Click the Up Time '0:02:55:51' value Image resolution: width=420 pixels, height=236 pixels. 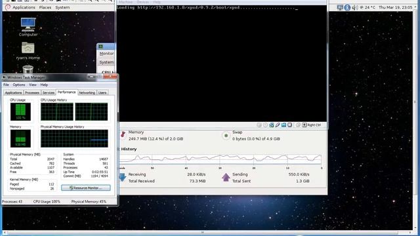coord(100,172)
